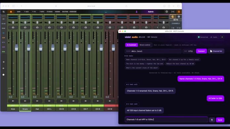Screen dimensions: 230x129
Task: Click the Kick channel fader handle
Action: coord(17,48)
